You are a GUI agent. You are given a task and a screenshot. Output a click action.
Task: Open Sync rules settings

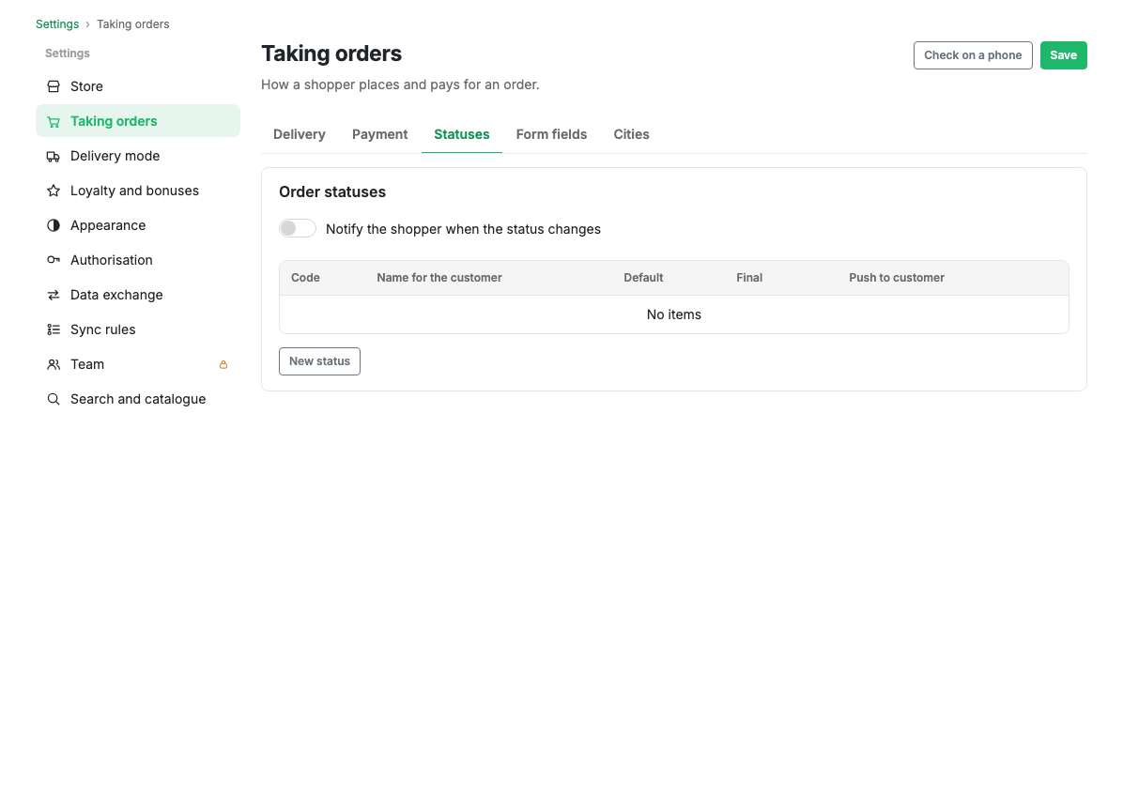(x=137, y=330)
